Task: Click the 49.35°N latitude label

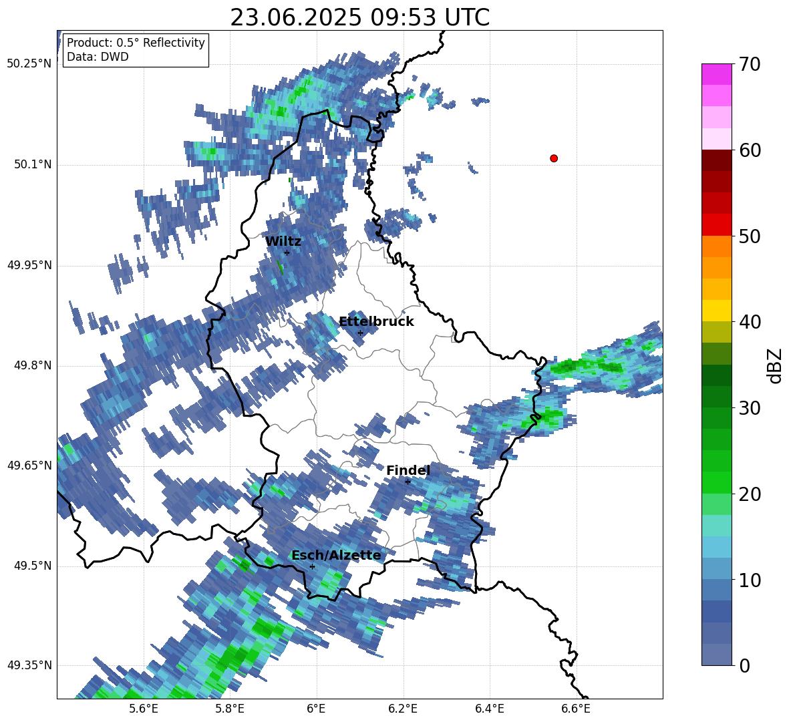Action: tap(29, 665)
